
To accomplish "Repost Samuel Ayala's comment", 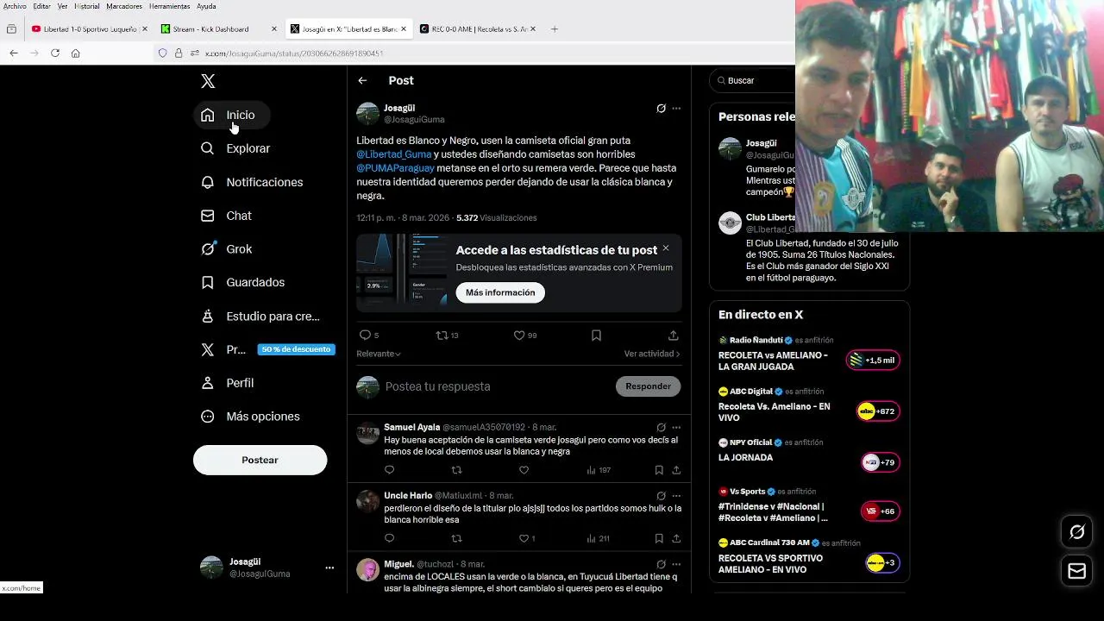I will (456, 470).
